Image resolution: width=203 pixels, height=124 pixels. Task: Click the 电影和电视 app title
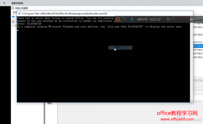coord(17,3)
